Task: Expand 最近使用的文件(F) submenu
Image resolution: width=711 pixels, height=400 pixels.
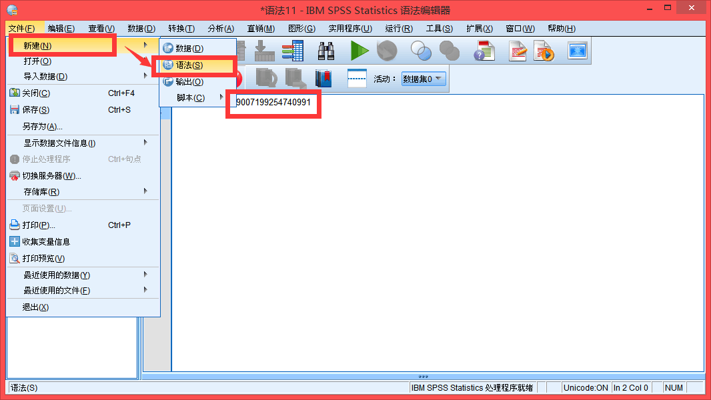Action: [145, 289]
